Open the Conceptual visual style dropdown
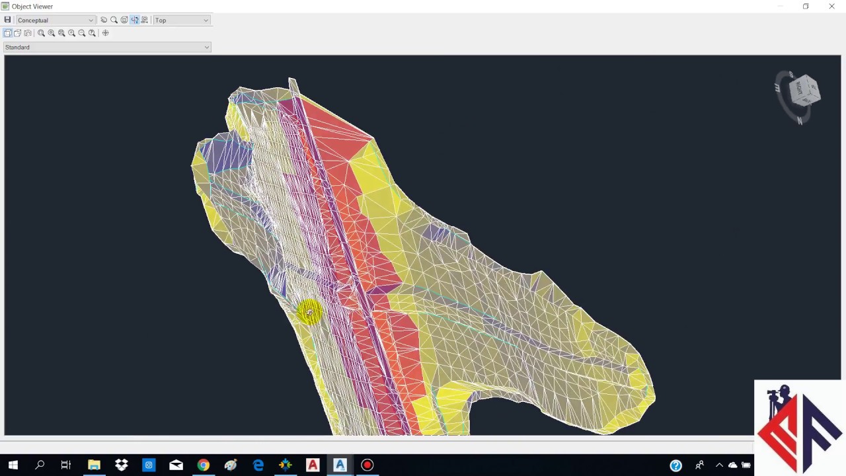The image size is (846, 476). (x=56, y=20)
